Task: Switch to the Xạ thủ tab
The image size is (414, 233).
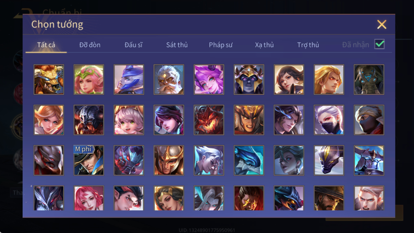Action: (264, 45)
